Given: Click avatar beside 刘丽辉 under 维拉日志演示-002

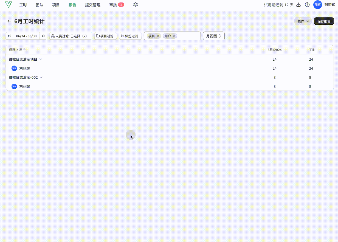Looking at the screenshot, I should pyautogui.click(x=14, y=86).
